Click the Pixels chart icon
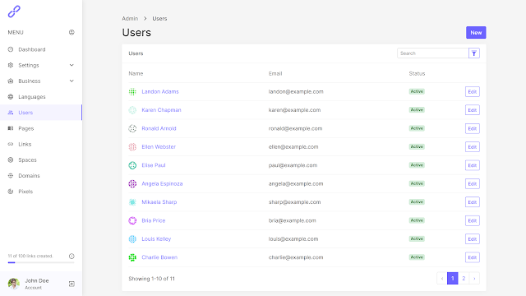Image resolution: width=526 pixels, height=296 pixels. point(11,192)
